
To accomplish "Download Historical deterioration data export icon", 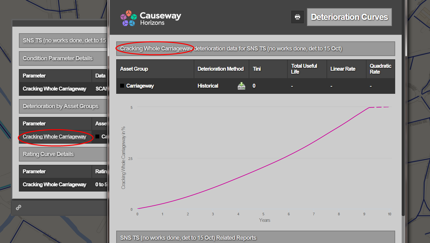I will tap(241, 86).
